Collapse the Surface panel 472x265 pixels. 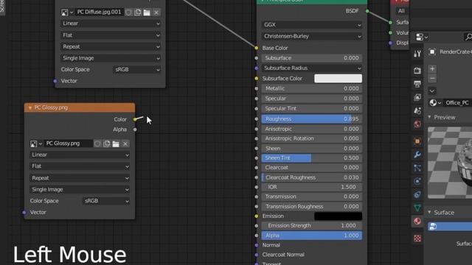click(x=429, y=212)
